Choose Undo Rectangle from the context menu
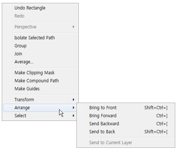 (x=40, y=8)
